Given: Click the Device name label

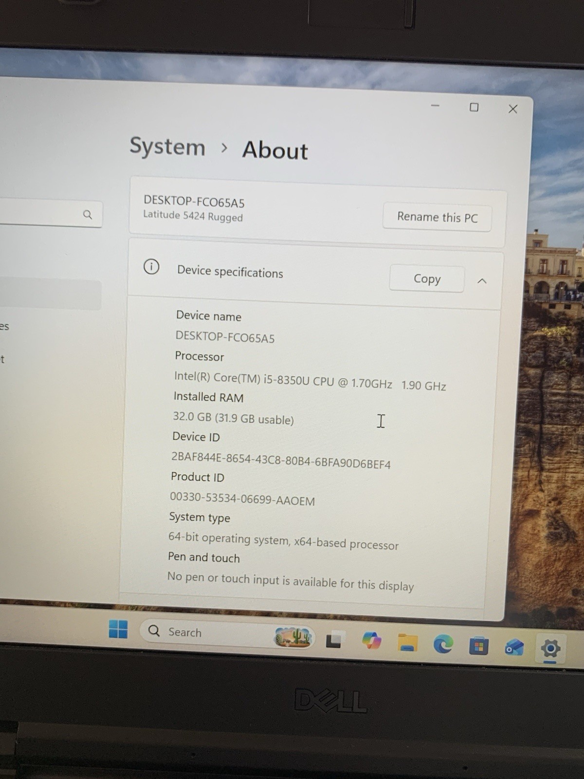Looking at the screenshot, I should click(x=209, y=316).
